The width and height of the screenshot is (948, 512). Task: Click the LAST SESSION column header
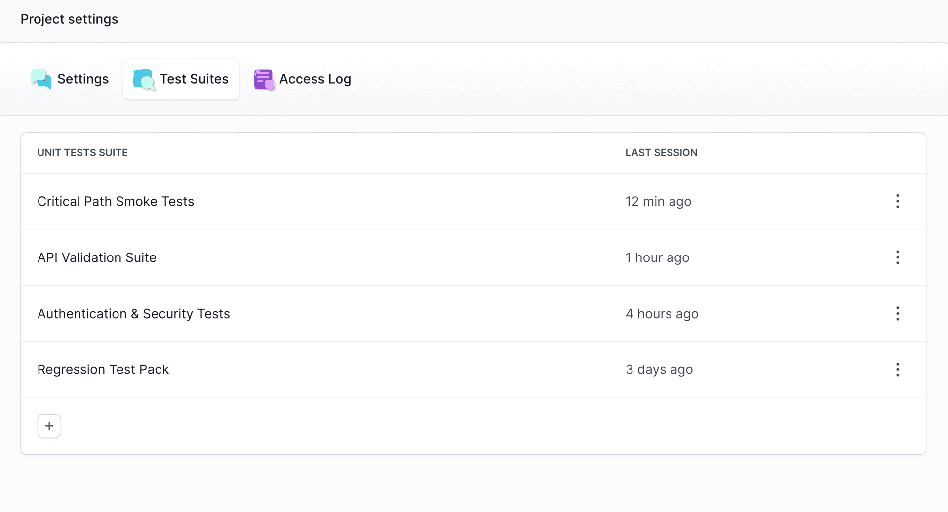(661, 153)
